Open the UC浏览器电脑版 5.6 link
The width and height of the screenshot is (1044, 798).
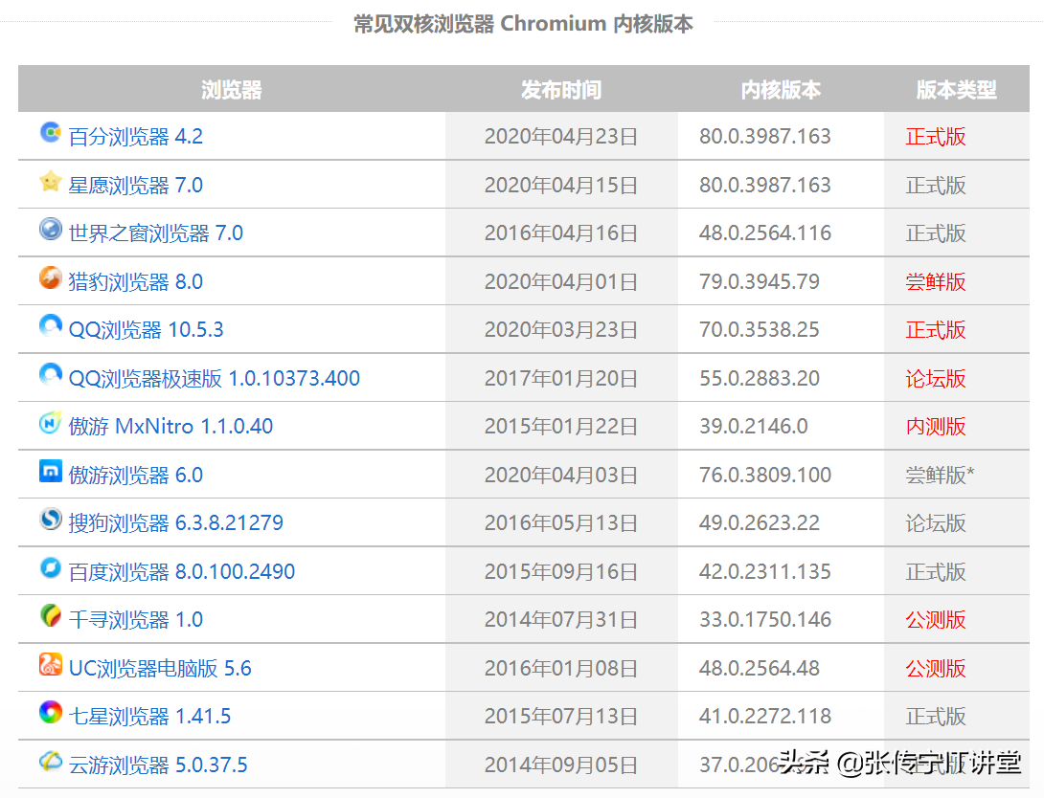pos(160,668)
